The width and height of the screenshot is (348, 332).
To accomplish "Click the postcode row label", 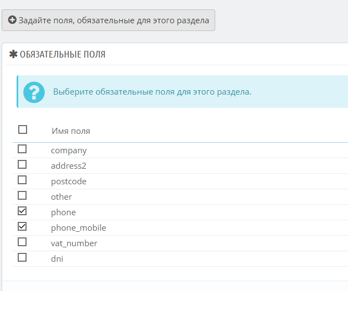I will (x=69, y=181).
